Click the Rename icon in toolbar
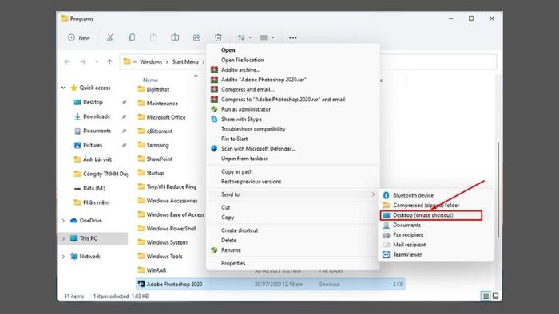 click(175, 37)
